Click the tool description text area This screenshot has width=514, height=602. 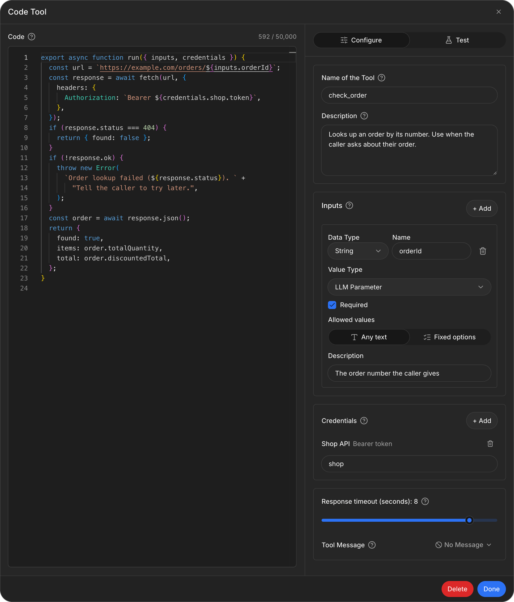click(x=409, y=150)
